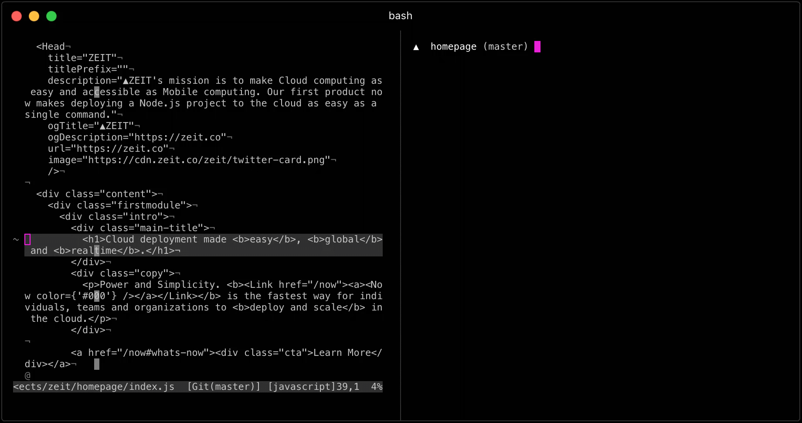802x423 pixels.
Task: Click the magenta terminal cursor block
Action: [x=537, y=47]
